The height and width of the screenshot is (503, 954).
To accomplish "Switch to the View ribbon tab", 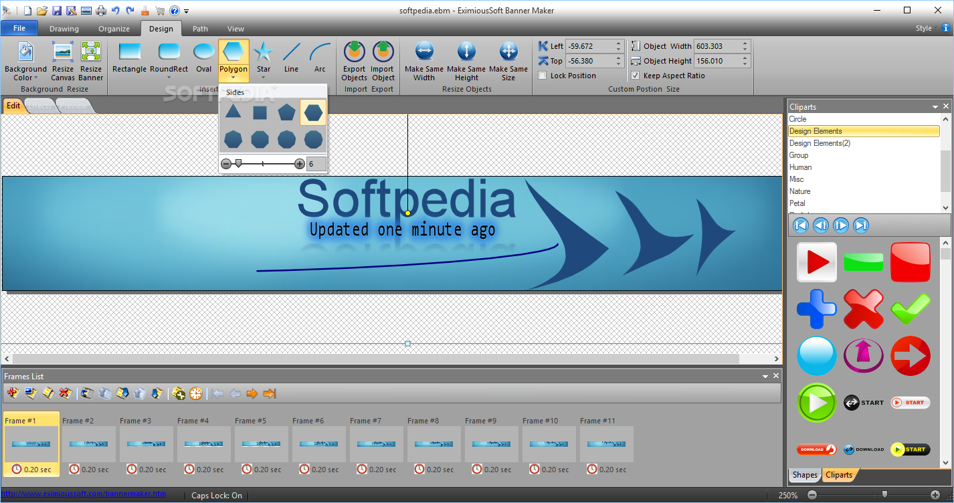I will point(235,29).
